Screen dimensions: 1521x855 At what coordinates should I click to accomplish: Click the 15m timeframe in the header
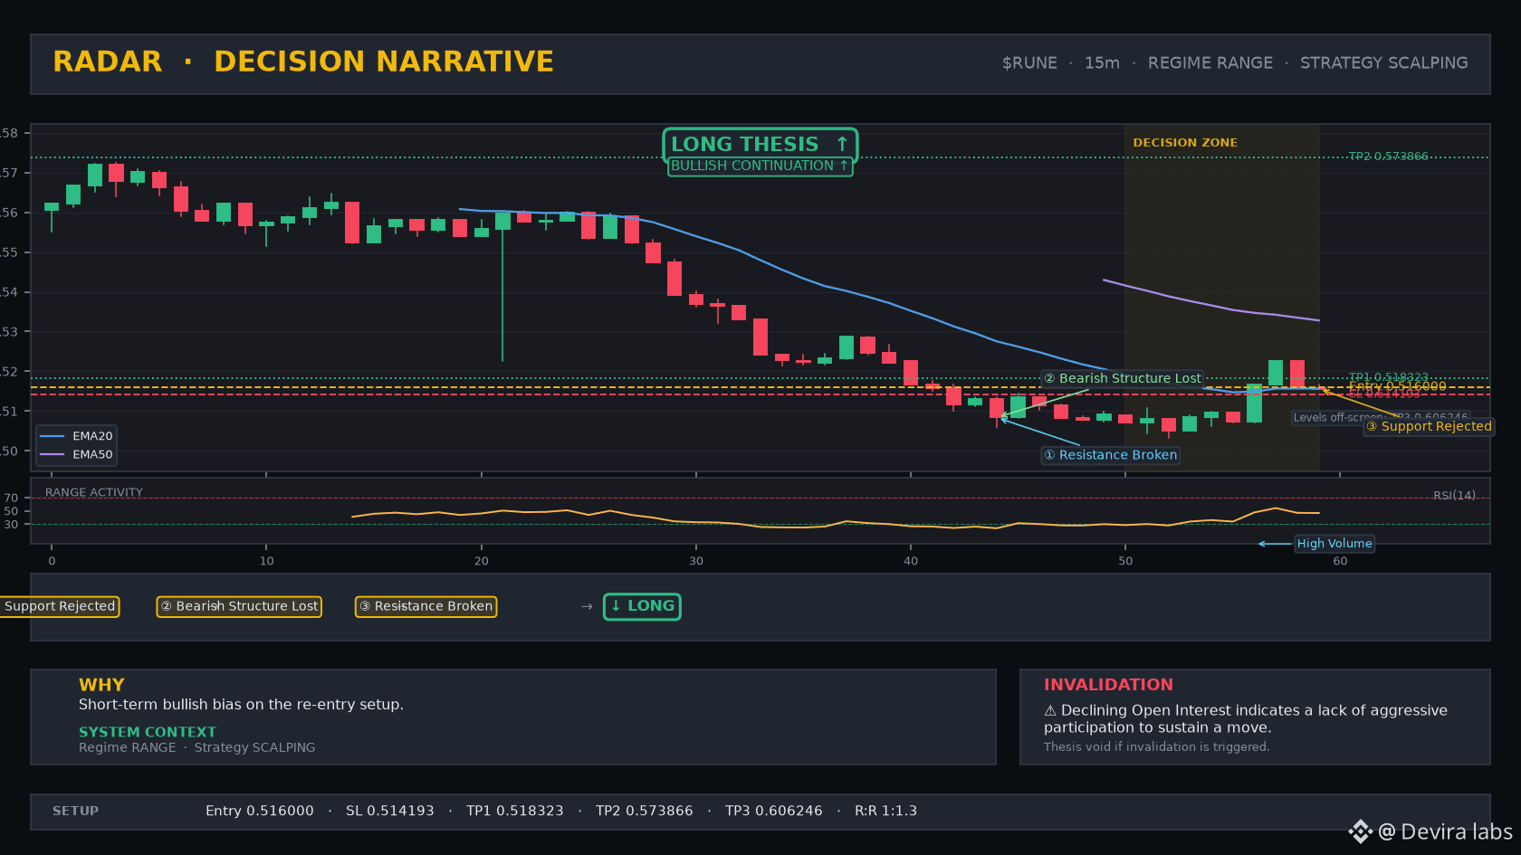1102,63
